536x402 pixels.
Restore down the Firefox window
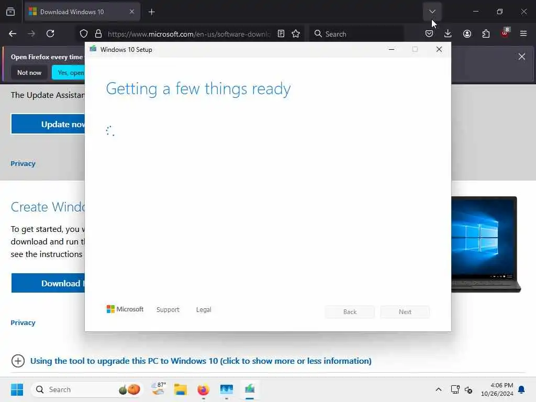click(500, 12)
